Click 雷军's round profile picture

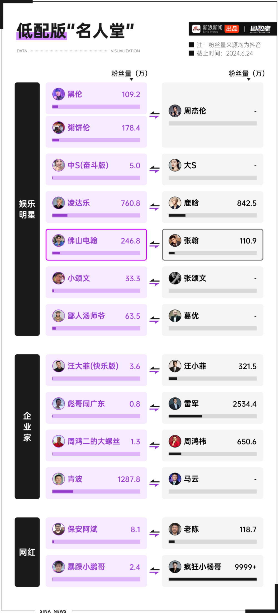[175, 404]
